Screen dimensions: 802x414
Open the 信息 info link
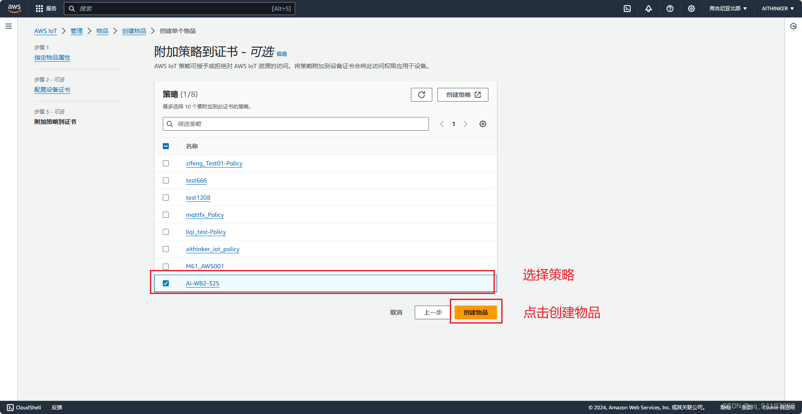(x=282, y=54)
